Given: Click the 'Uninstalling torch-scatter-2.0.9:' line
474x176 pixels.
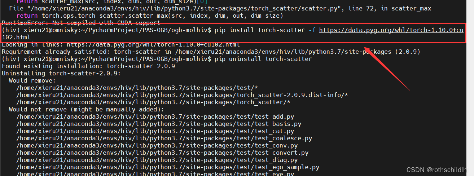Looking at the screenshot, I should click(x=61, y=74).
